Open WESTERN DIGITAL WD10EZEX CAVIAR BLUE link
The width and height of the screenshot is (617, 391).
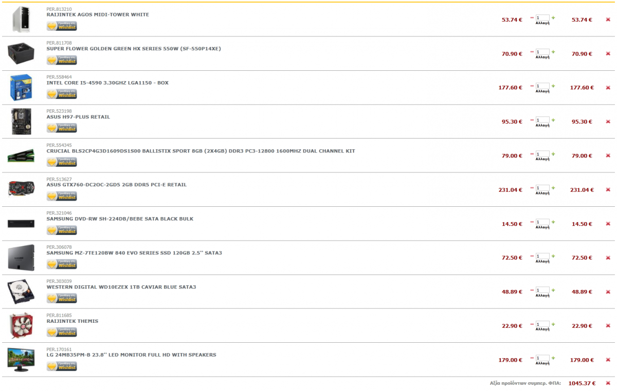(x=121, y=287)
